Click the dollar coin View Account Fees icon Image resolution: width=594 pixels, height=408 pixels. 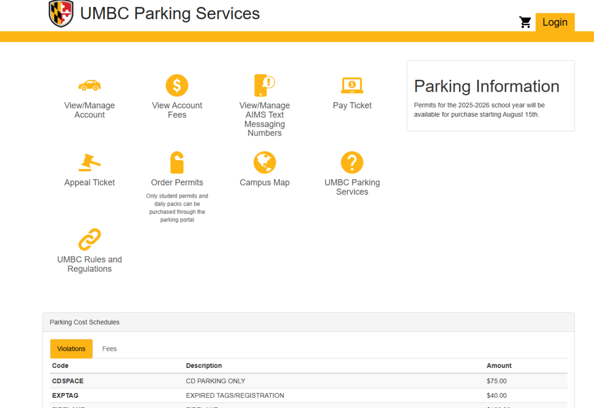[177, 86]
